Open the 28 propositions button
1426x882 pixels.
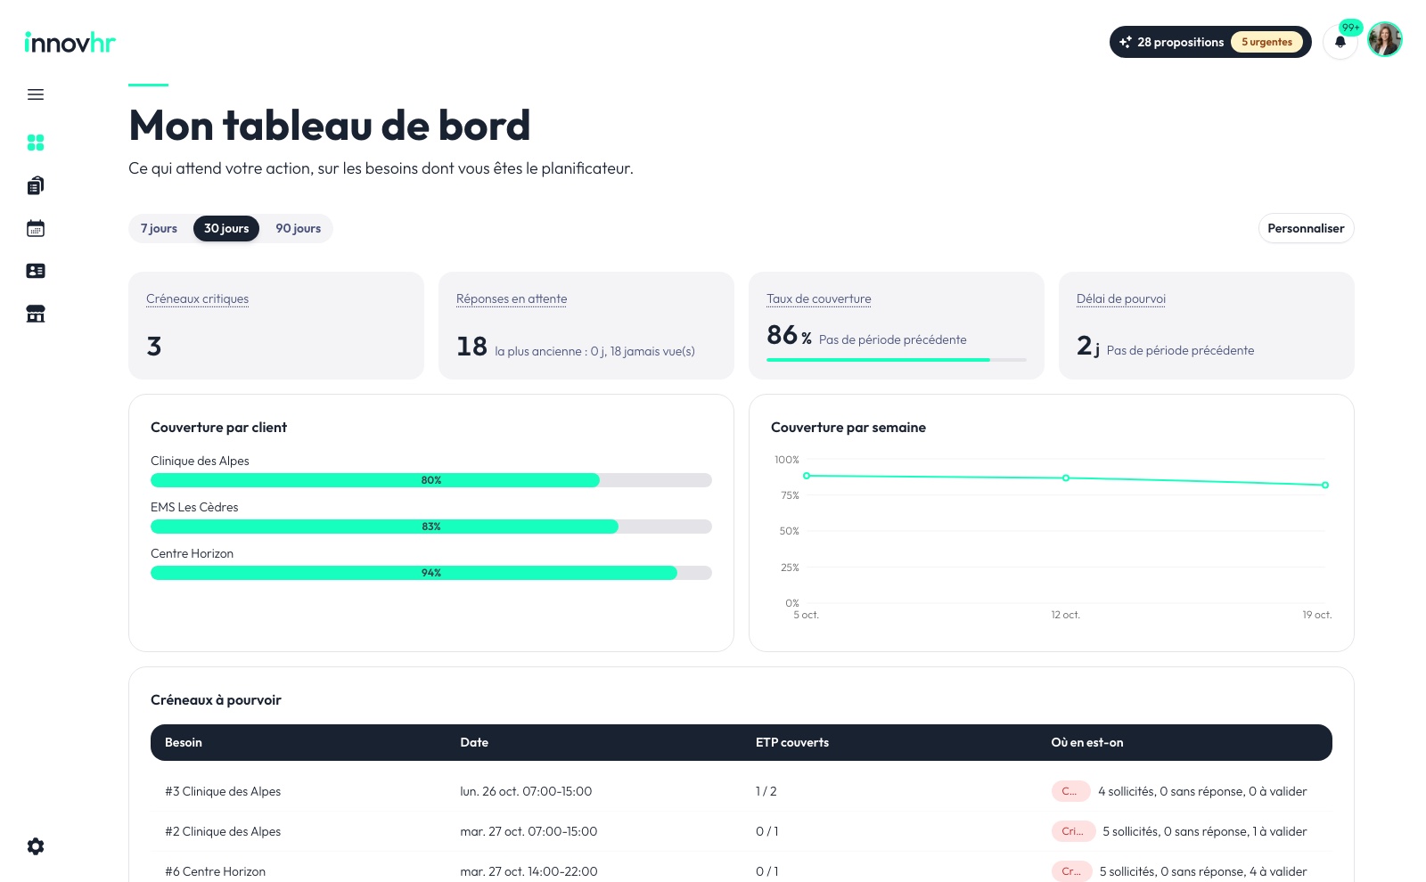tap(1210, 42)
